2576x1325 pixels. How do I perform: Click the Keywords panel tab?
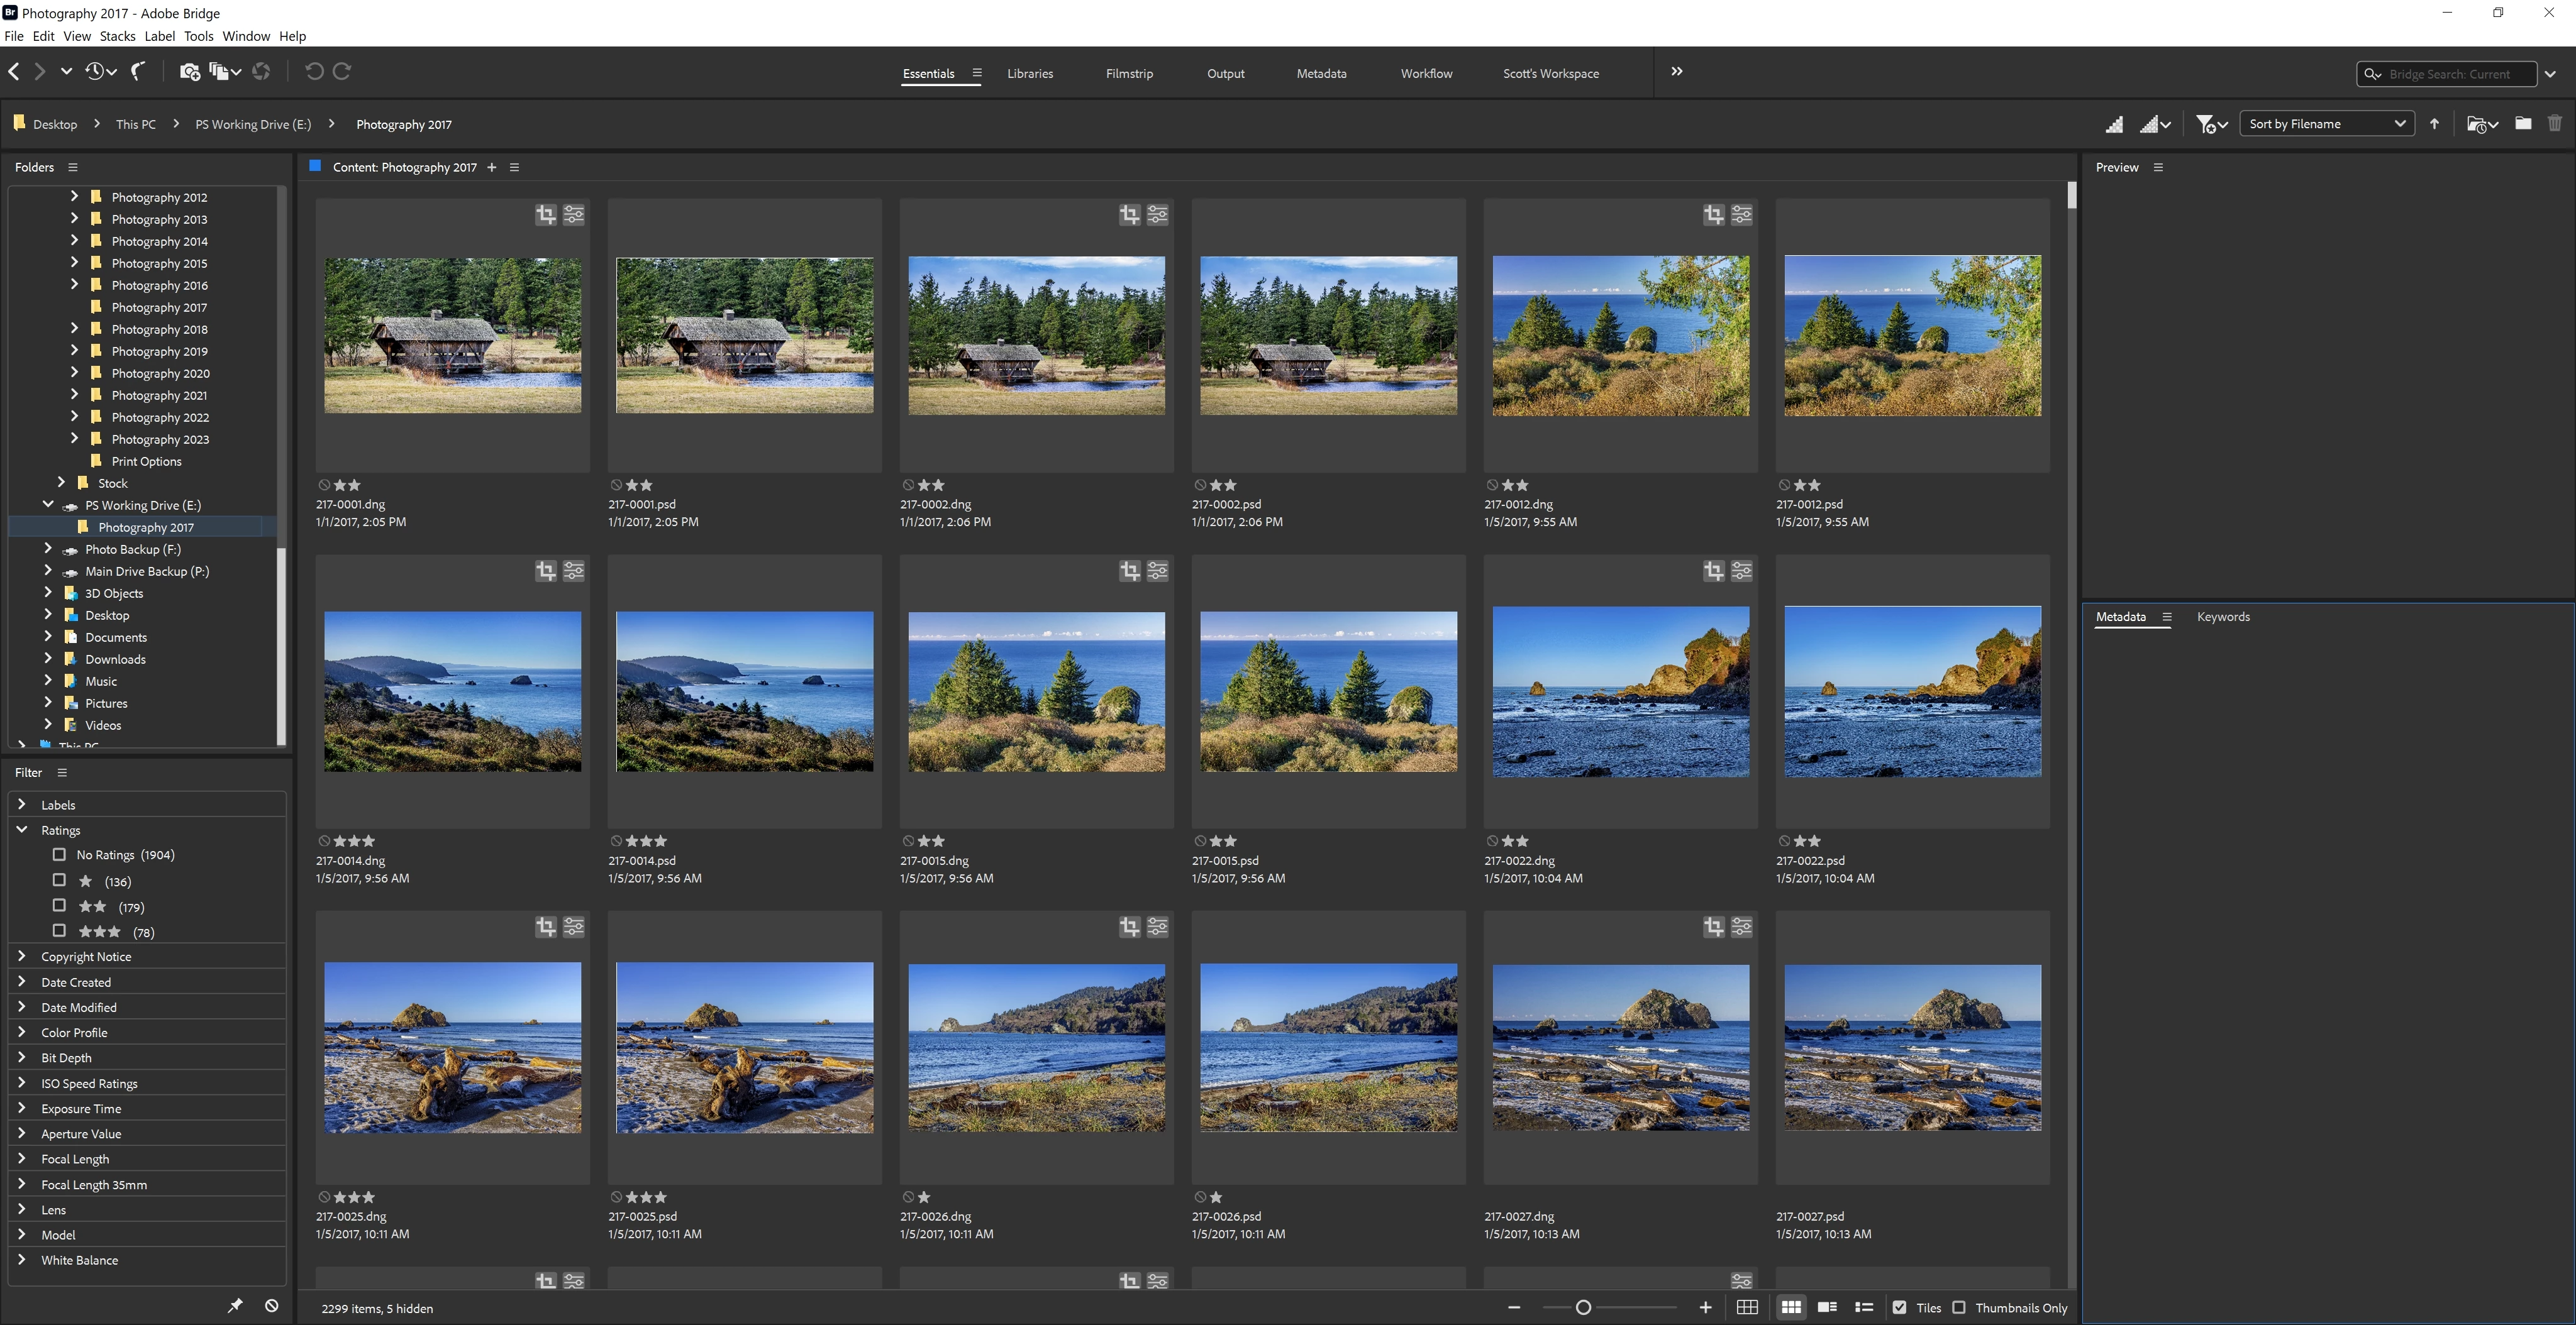tap(2222, 617)
